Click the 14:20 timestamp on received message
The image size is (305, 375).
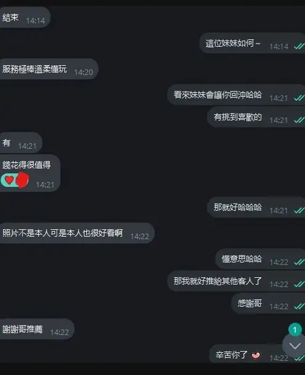click(83, 72)
